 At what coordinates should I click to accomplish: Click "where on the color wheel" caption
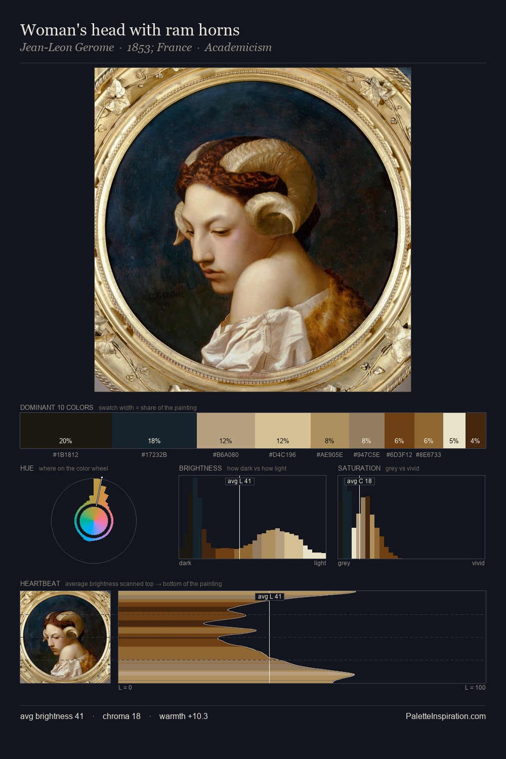pos(73,469)
